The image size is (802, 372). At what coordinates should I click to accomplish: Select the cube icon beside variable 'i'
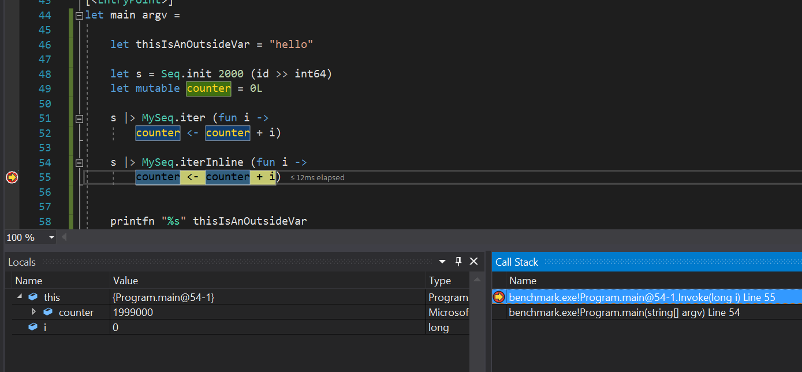tap(33, 327)
